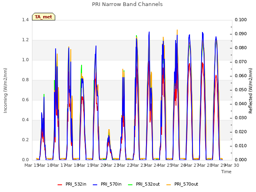Click the 0.030 right axis tick label
Viewport: 256px width, 192px height.
pyautogui.click(x=241, y=118)
